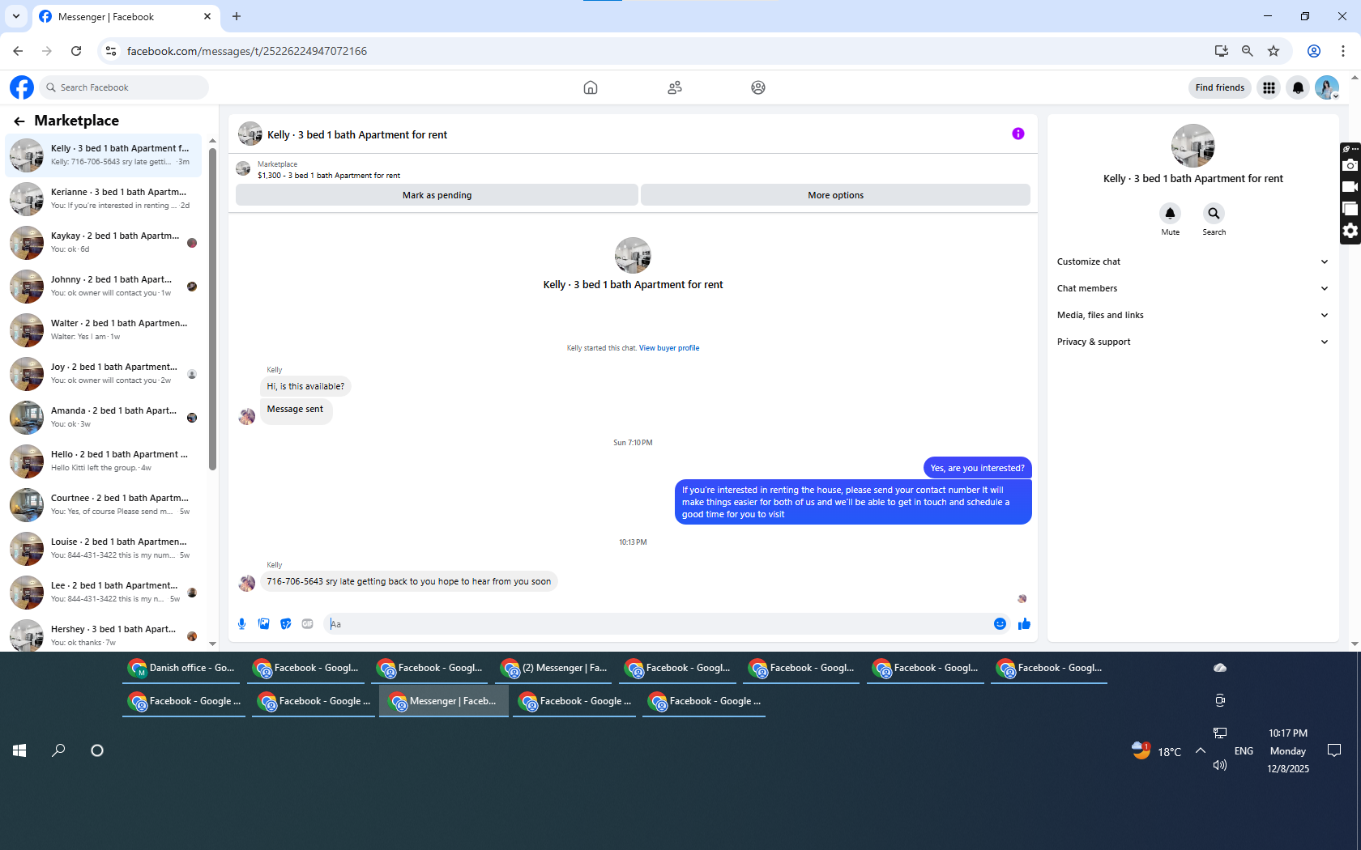This screenshot has width=1361, height=850.
Task: Open the notifications bell
Action: (1298, 87)
